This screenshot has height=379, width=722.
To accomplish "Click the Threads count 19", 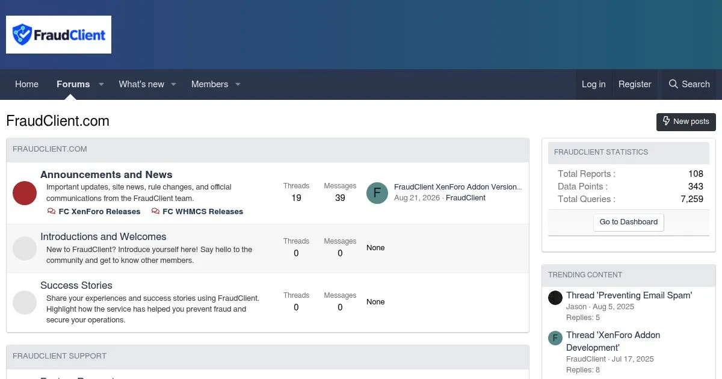I will pos(296,198).
